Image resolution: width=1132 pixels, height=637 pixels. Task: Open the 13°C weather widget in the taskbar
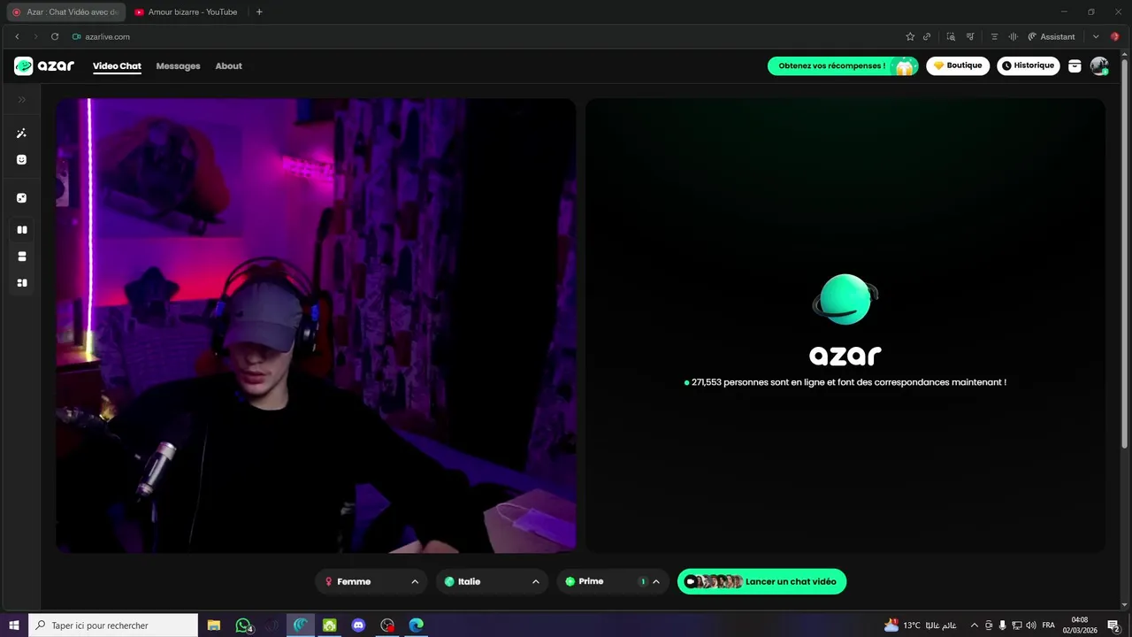click(921, 625)
